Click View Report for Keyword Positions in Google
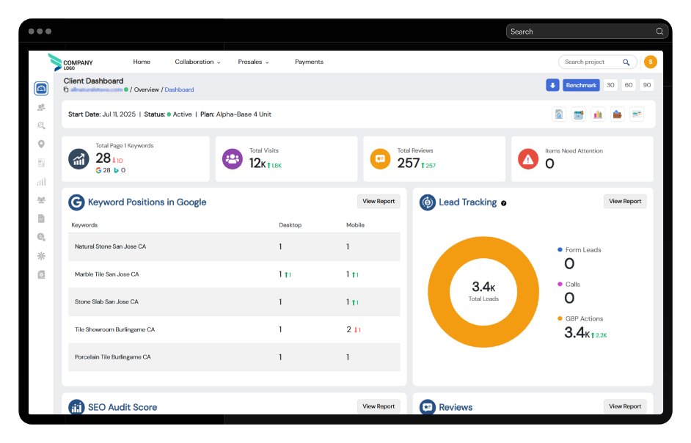Viewport: 691px width, 443px height. tap(379, 201)
